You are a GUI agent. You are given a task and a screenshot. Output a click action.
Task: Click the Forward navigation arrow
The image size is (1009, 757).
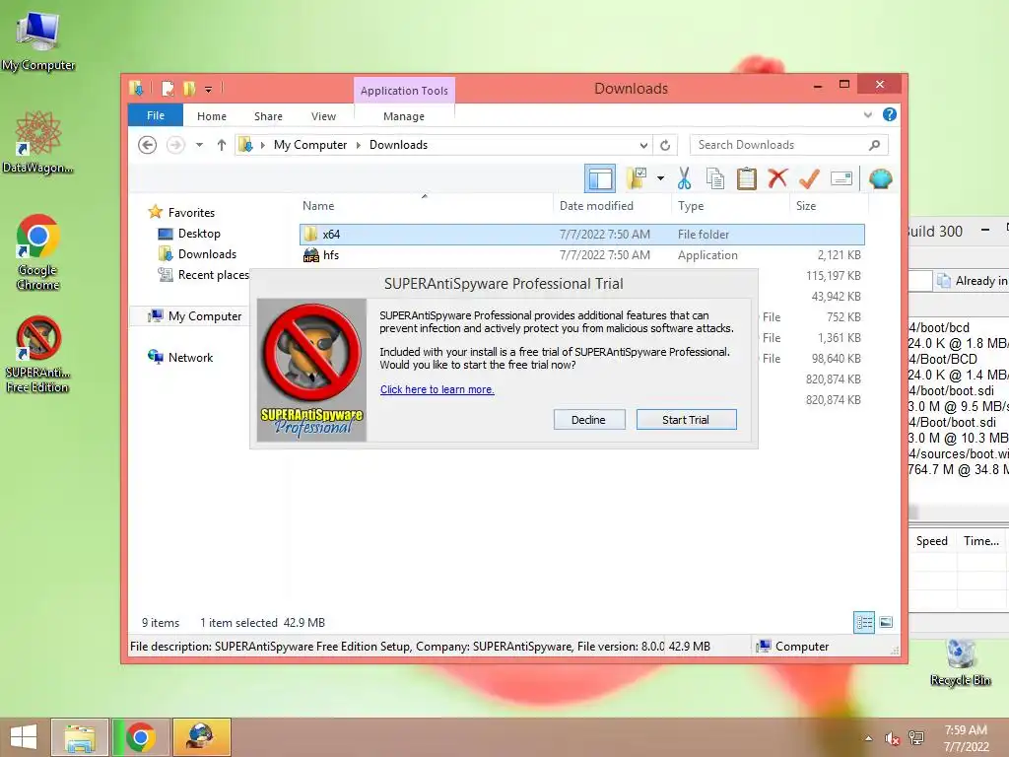(x=175, y=145)
